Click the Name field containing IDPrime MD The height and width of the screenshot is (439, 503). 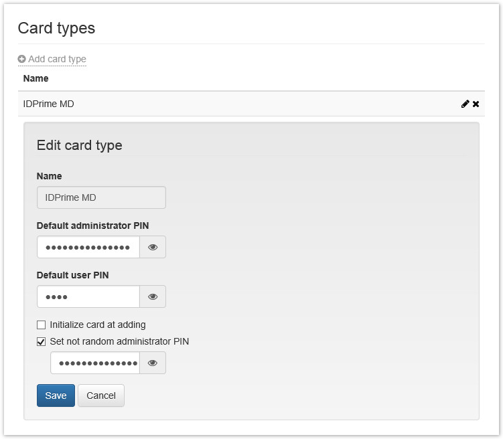pos(101,197)
